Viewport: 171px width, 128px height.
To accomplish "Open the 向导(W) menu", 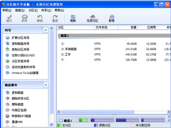I will [46, 10].
